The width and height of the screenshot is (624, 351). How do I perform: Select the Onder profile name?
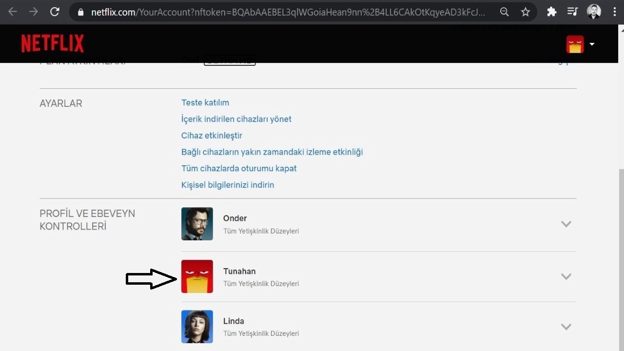pyautogui.click(x=235, y=218)
